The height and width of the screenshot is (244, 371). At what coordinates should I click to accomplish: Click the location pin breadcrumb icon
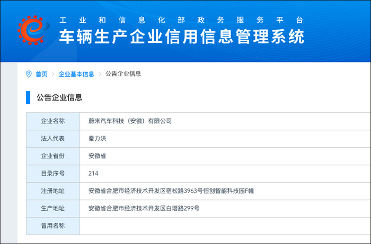29,74
